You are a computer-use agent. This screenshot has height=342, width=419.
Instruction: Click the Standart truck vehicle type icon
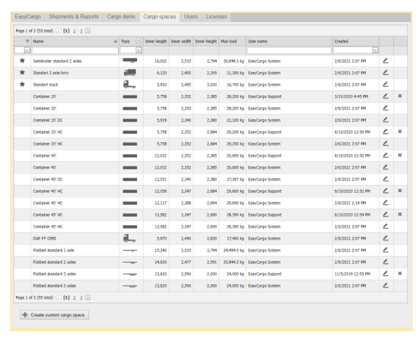point(129,85)
